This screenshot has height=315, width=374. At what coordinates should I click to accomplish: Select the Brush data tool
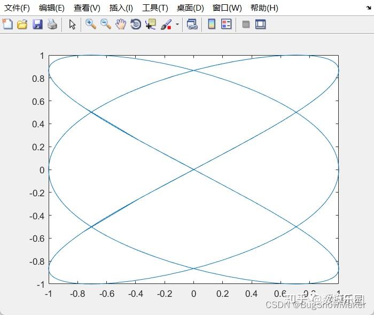(166, 25)
